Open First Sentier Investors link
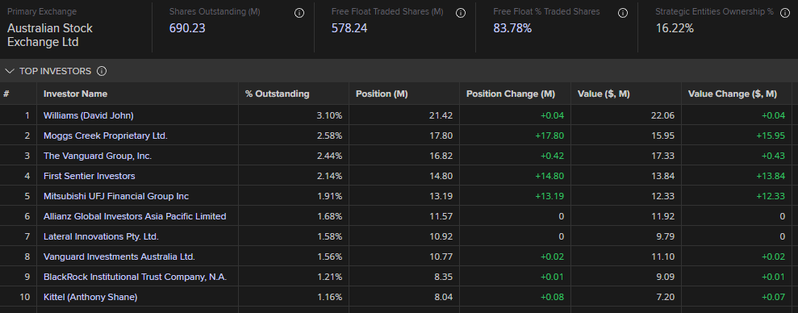The height and width of the screenshot is (313, 798). pyautogui.click(x=90, y=176)
